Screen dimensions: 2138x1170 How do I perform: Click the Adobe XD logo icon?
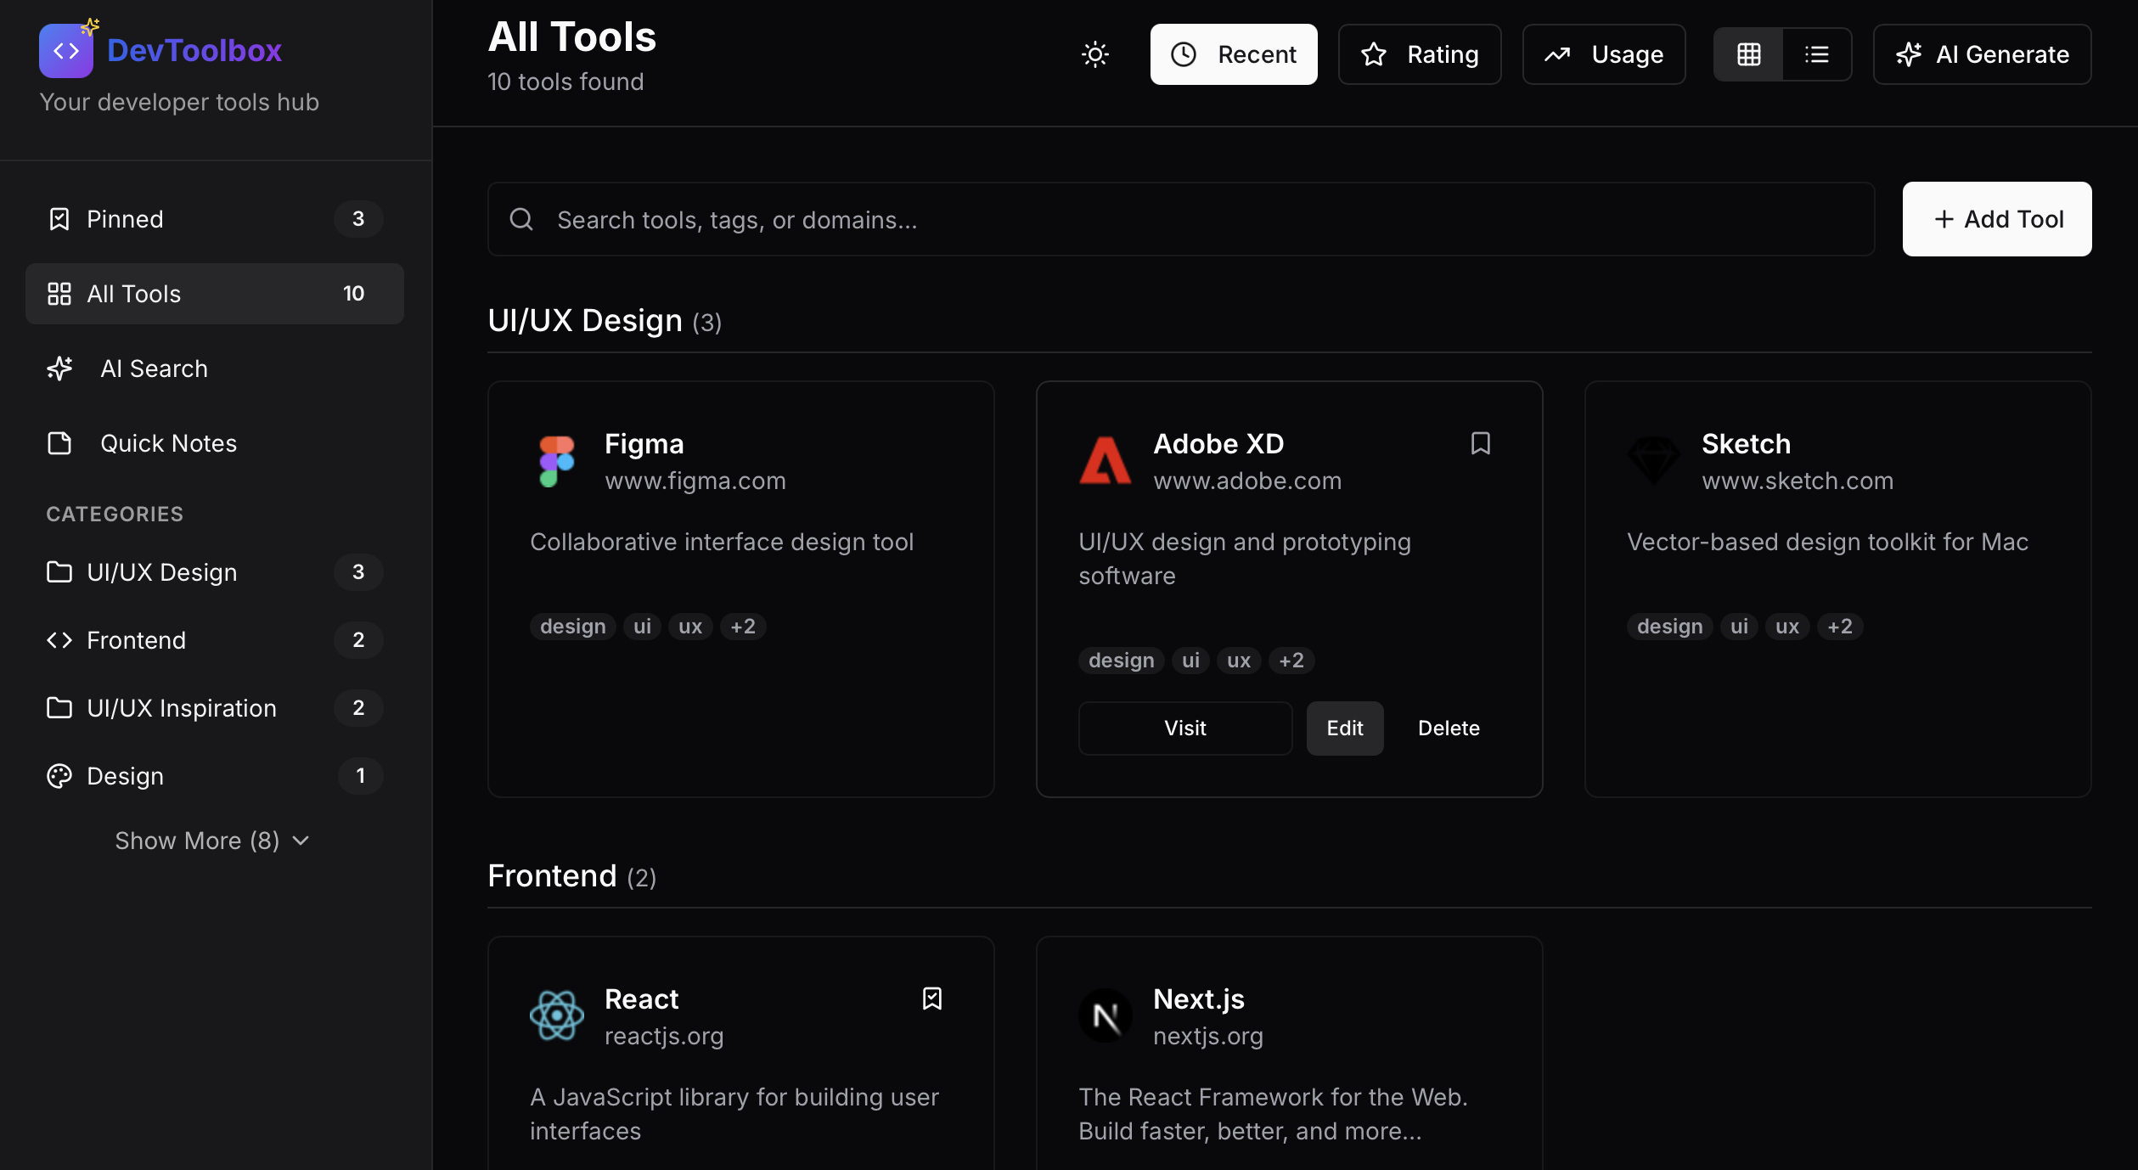tap(1106, 460)
